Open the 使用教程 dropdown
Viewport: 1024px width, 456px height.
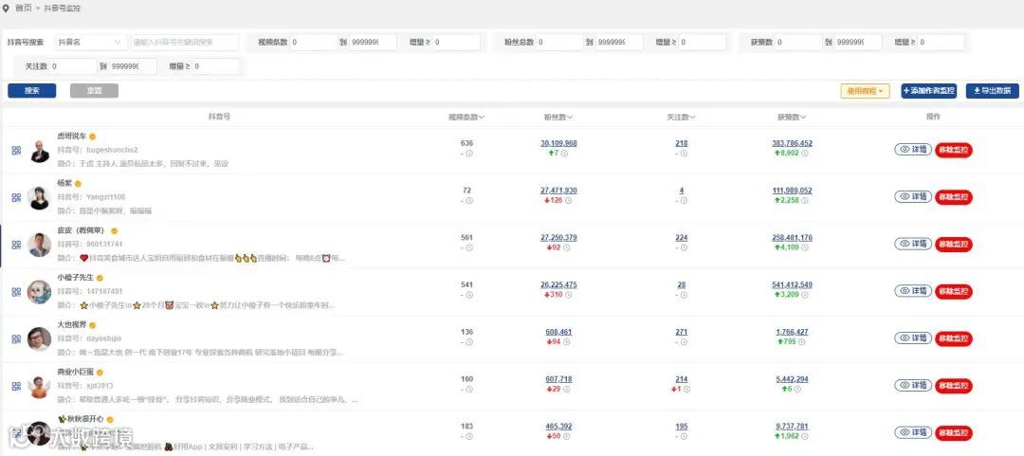pyautogui.click(x=866, y=91)
